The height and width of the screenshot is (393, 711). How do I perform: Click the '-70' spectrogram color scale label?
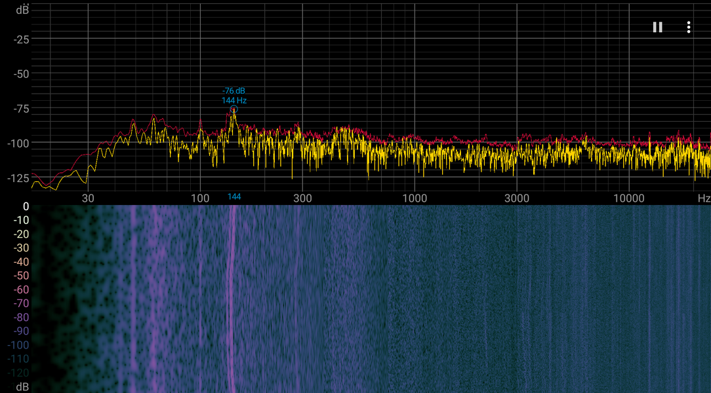click(x=21, y=303)
